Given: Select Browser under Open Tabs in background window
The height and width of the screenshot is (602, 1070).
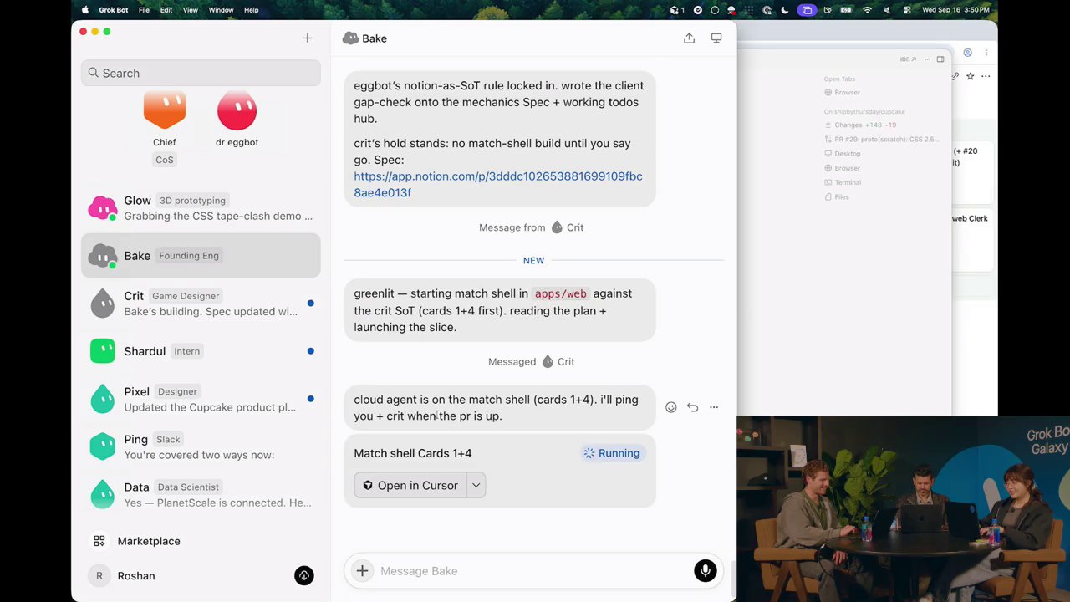Looking at the screenshot, I should click(842, 93).
